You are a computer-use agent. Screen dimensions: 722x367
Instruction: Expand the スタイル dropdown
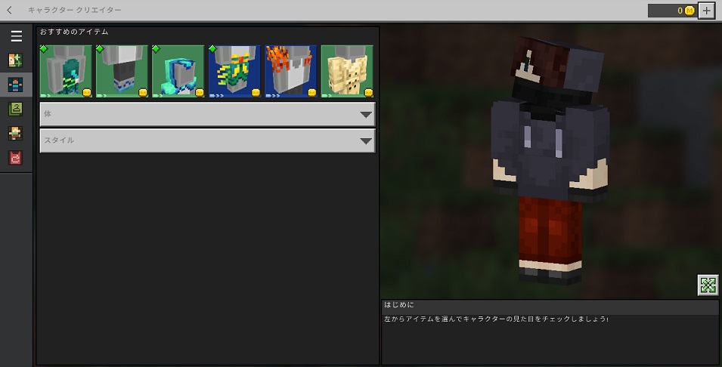(x=208, y=140)
